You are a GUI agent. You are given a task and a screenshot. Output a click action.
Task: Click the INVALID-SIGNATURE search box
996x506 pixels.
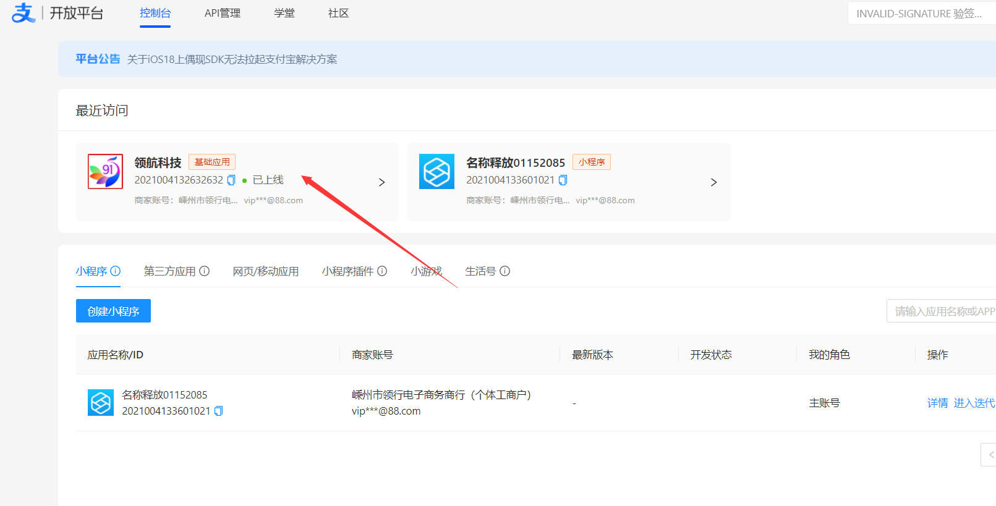922,13
